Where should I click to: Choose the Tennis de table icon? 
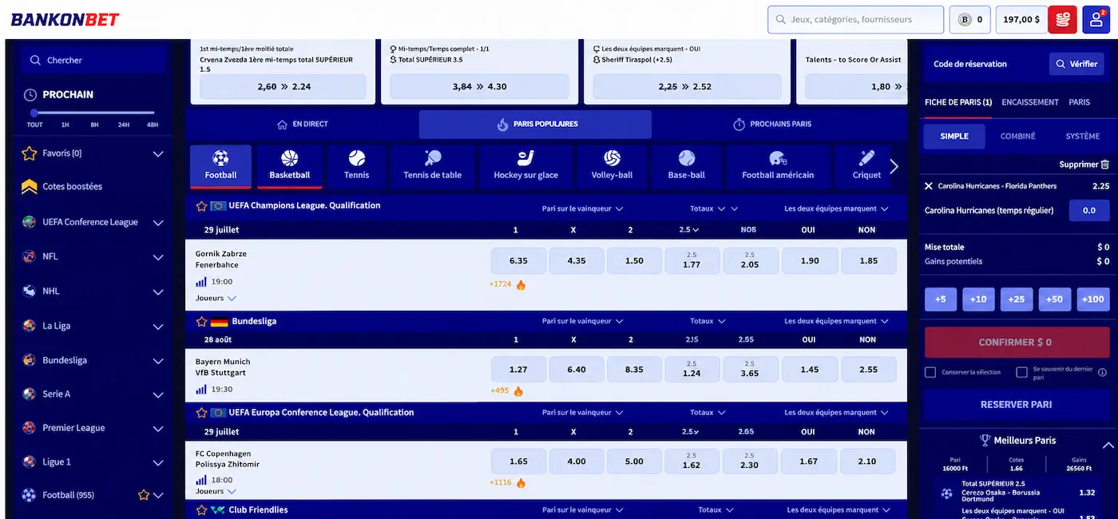(x=433, y=166)
